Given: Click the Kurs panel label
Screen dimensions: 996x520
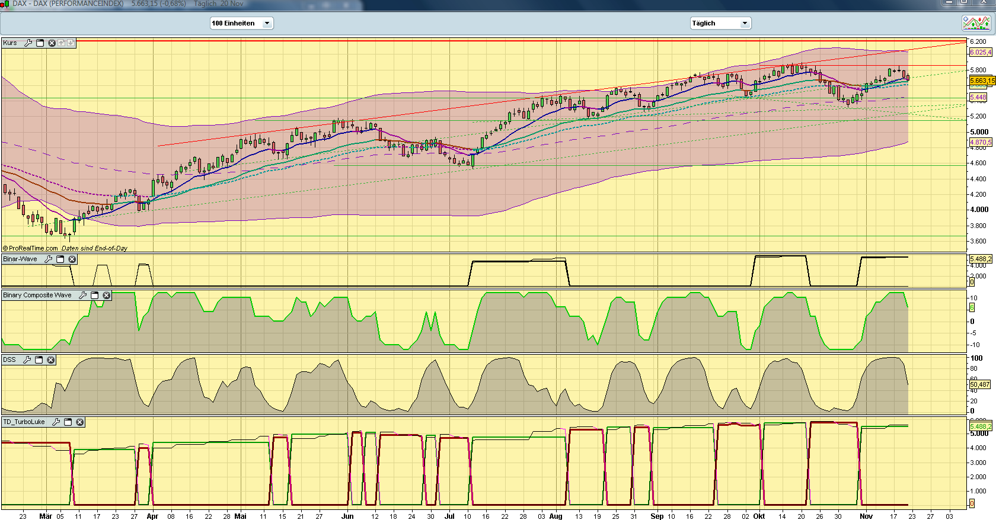Looking at the screenshot, I should (x=10, y=43).
